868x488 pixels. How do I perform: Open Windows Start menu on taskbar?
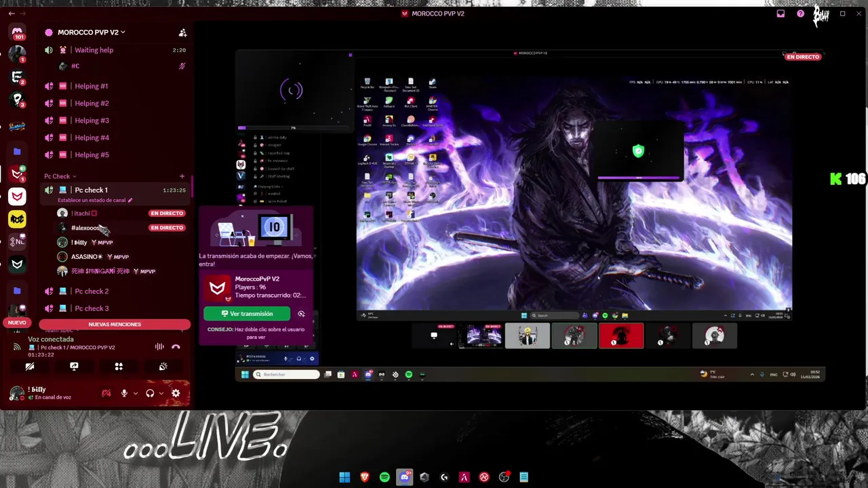click(x=344, y=477)
